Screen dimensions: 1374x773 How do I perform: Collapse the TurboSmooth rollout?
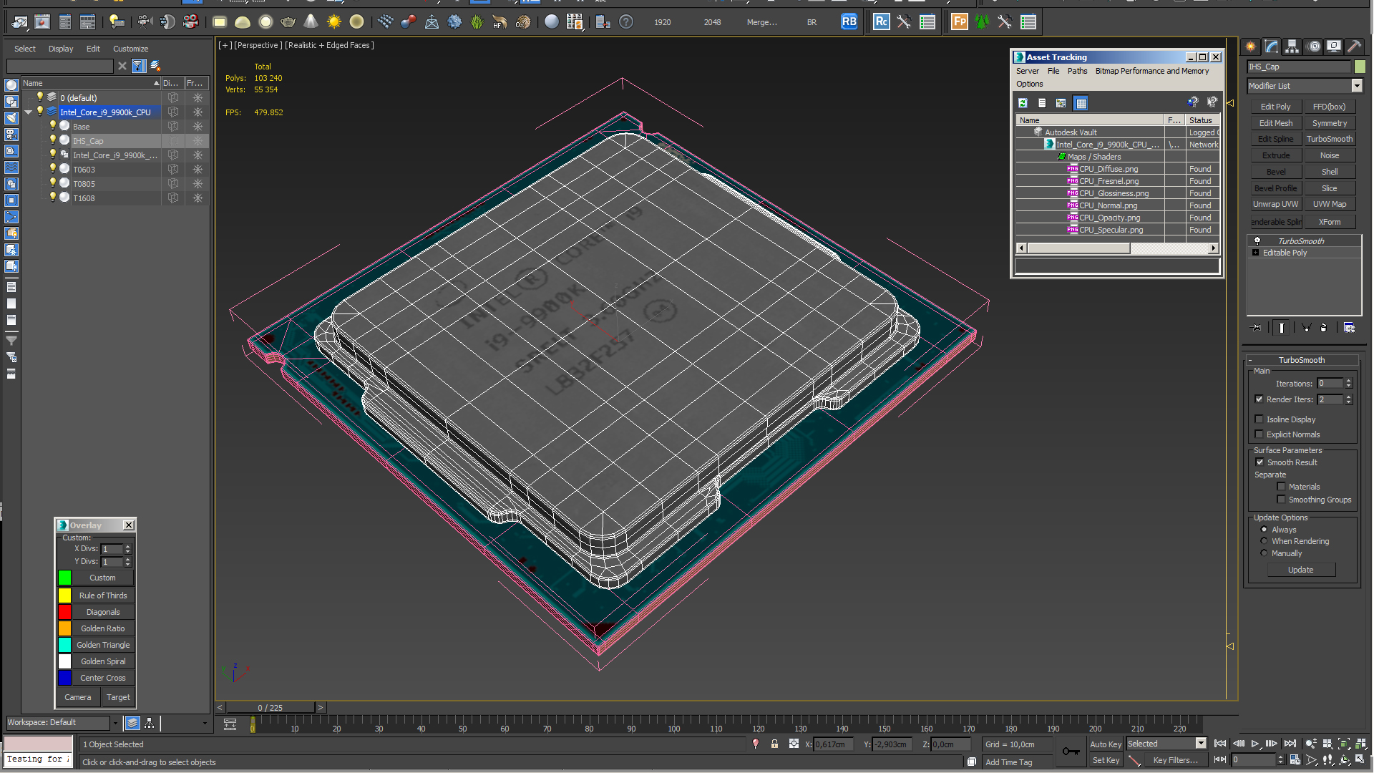click(1301, 360)
